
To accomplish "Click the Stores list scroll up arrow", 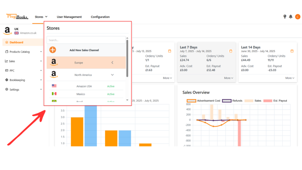I will pos(127,38).
